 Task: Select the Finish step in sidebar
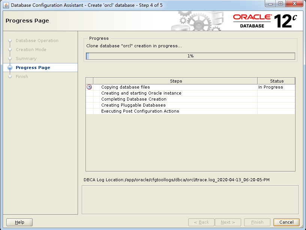click(22, 77)
